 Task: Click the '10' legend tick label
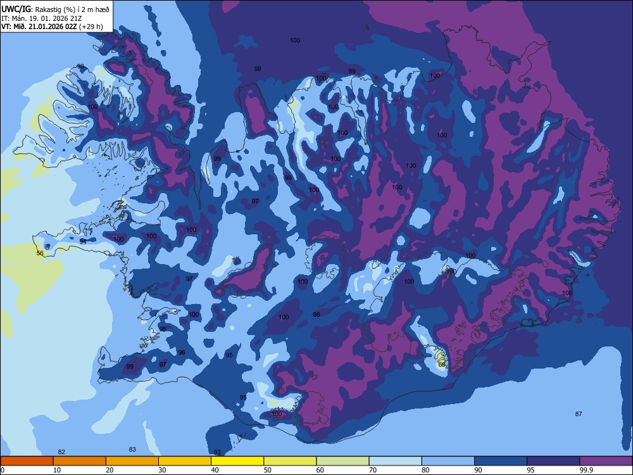coord(57,470)
